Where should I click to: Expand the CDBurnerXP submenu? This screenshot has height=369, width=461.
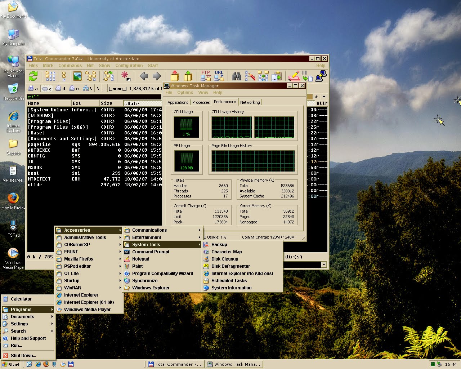[x=89, y=245]
